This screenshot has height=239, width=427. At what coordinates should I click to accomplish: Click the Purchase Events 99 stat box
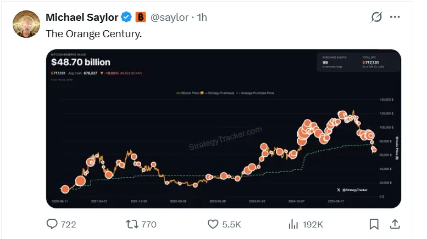pos(337,62)
